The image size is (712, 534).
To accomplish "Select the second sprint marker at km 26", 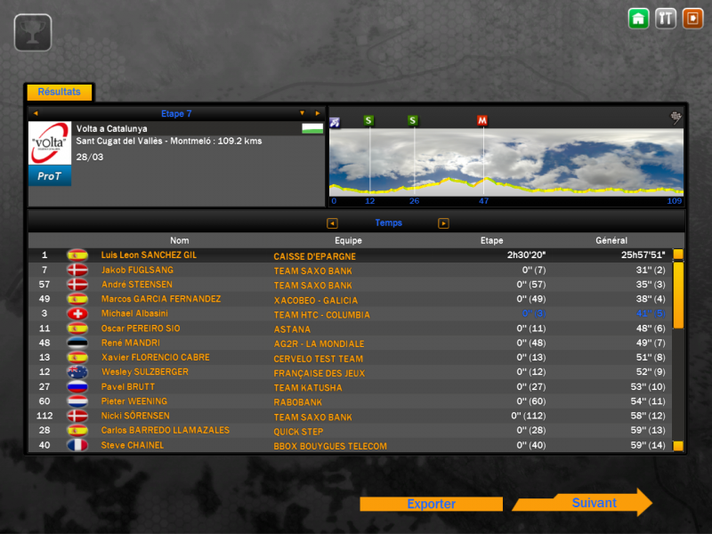I will [412, 120].
